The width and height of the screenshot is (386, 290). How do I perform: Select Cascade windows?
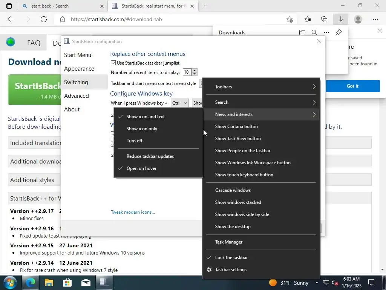click(x=261, y=190)
